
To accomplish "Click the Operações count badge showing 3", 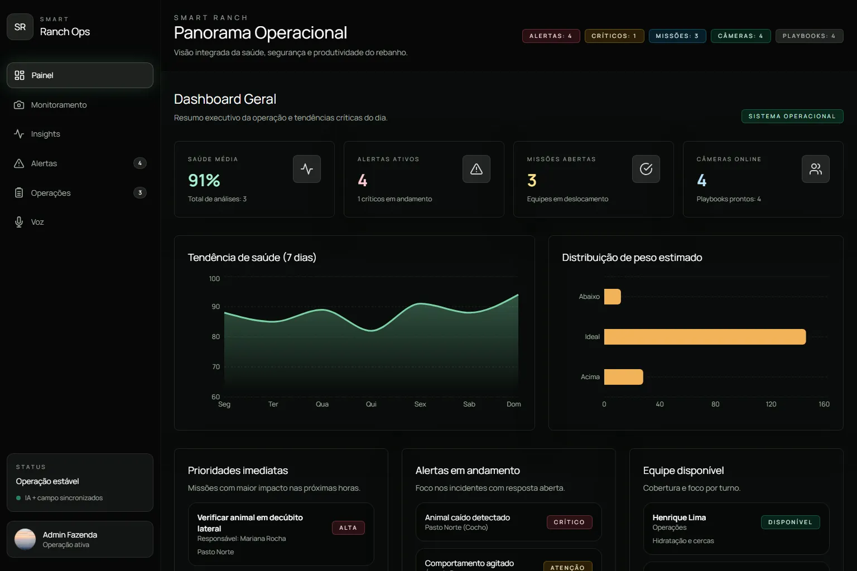I will pyautogui.click(x=140, y=193).
